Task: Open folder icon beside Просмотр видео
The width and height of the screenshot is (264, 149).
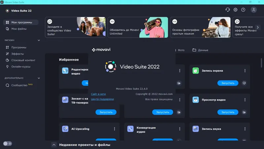Action: 244,112
